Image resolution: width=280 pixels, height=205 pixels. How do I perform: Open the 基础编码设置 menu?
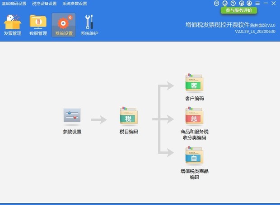(x=14, y=4)
